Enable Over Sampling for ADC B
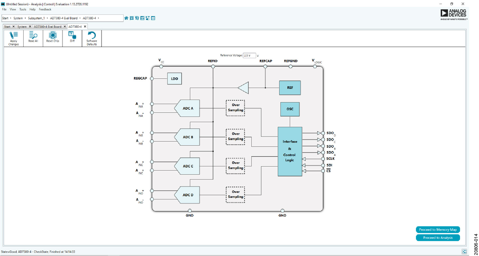 (x=235, y=136)
